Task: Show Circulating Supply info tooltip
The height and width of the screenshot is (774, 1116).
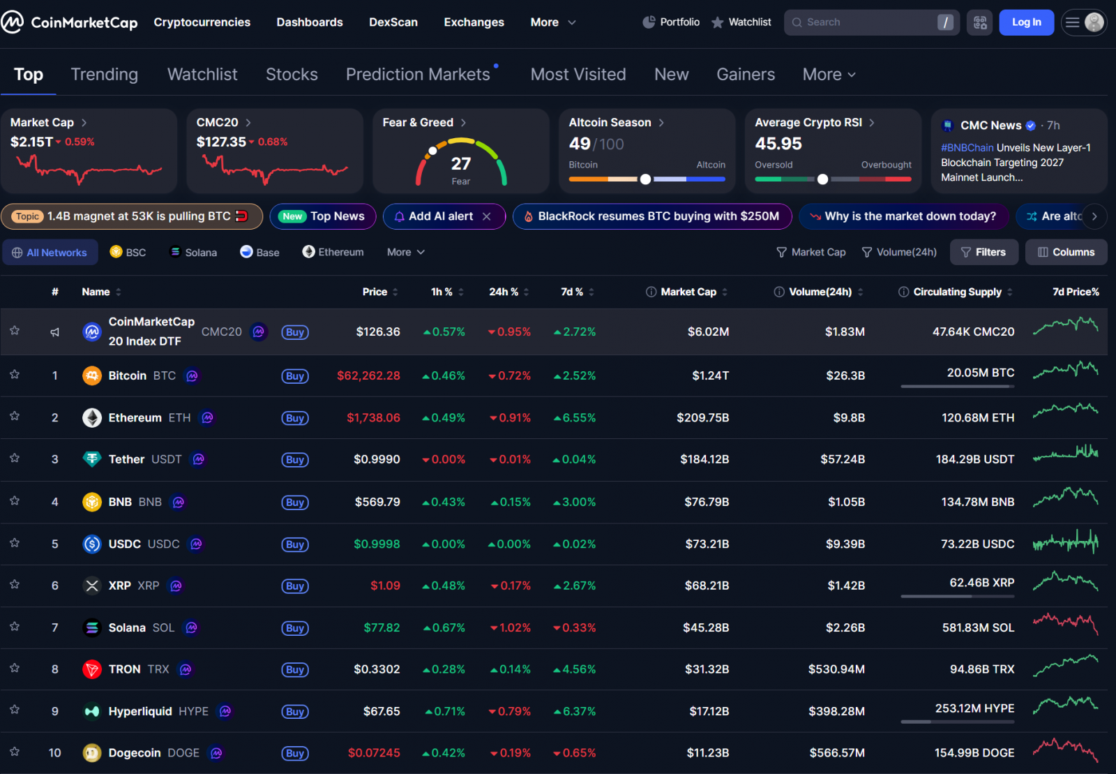Action: pyautogui.click(x=903, y=292)
